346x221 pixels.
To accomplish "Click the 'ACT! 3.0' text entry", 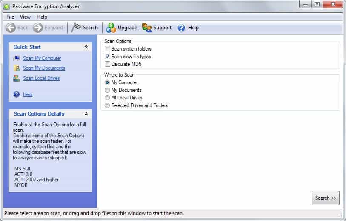I will (23, 174).
